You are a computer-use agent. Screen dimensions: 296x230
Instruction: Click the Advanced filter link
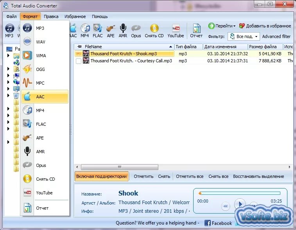pyautogui.click(x=276, y=36)
